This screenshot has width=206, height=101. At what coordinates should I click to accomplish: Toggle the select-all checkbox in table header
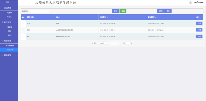[x=23, y=17]
